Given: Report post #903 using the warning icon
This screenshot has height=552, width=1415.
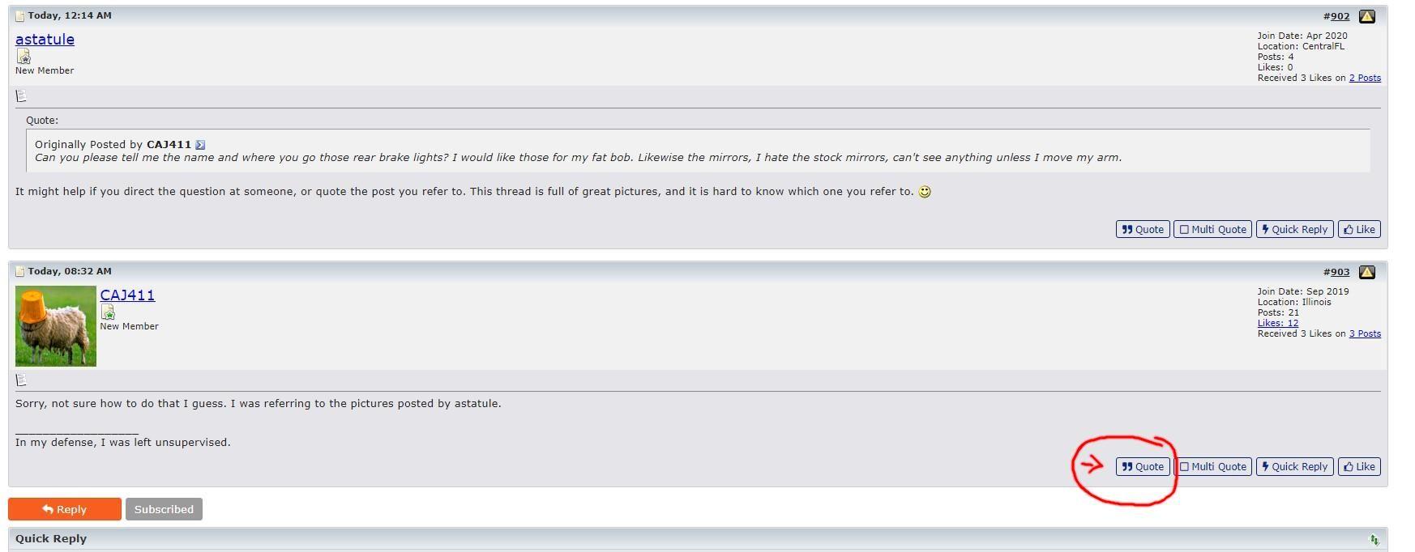Looking at the screenshot, I should coord(1366,272).
